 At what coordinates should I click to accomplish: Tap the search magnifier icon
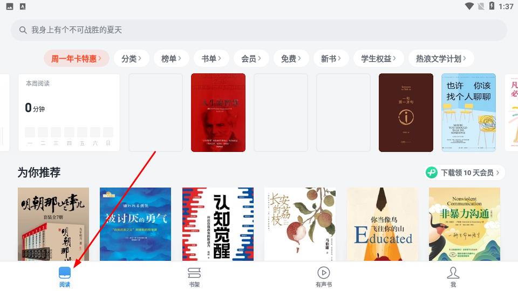point(23,30)
